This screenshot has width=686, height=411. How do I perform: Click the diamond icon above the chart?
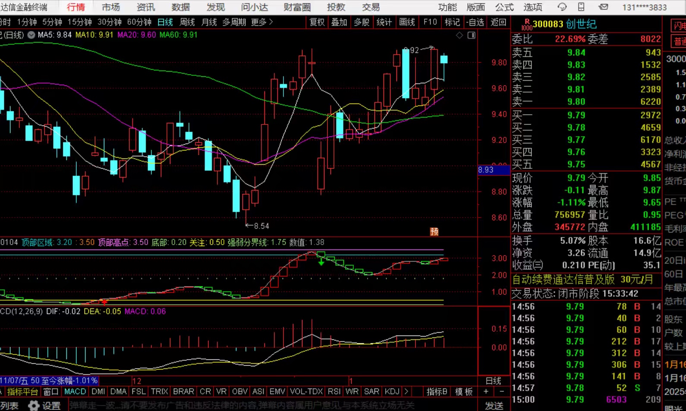459,35
